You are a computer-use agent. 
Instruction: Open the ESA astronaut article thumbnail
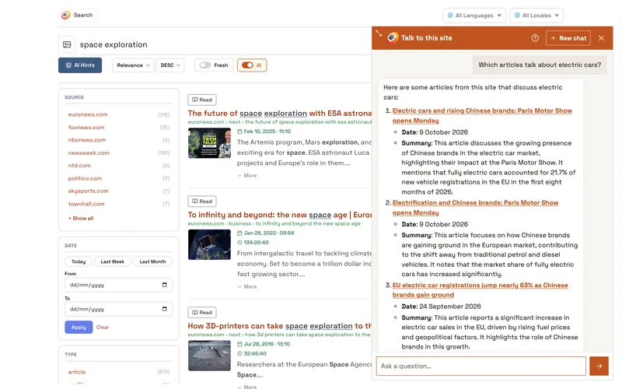[209, 143]
